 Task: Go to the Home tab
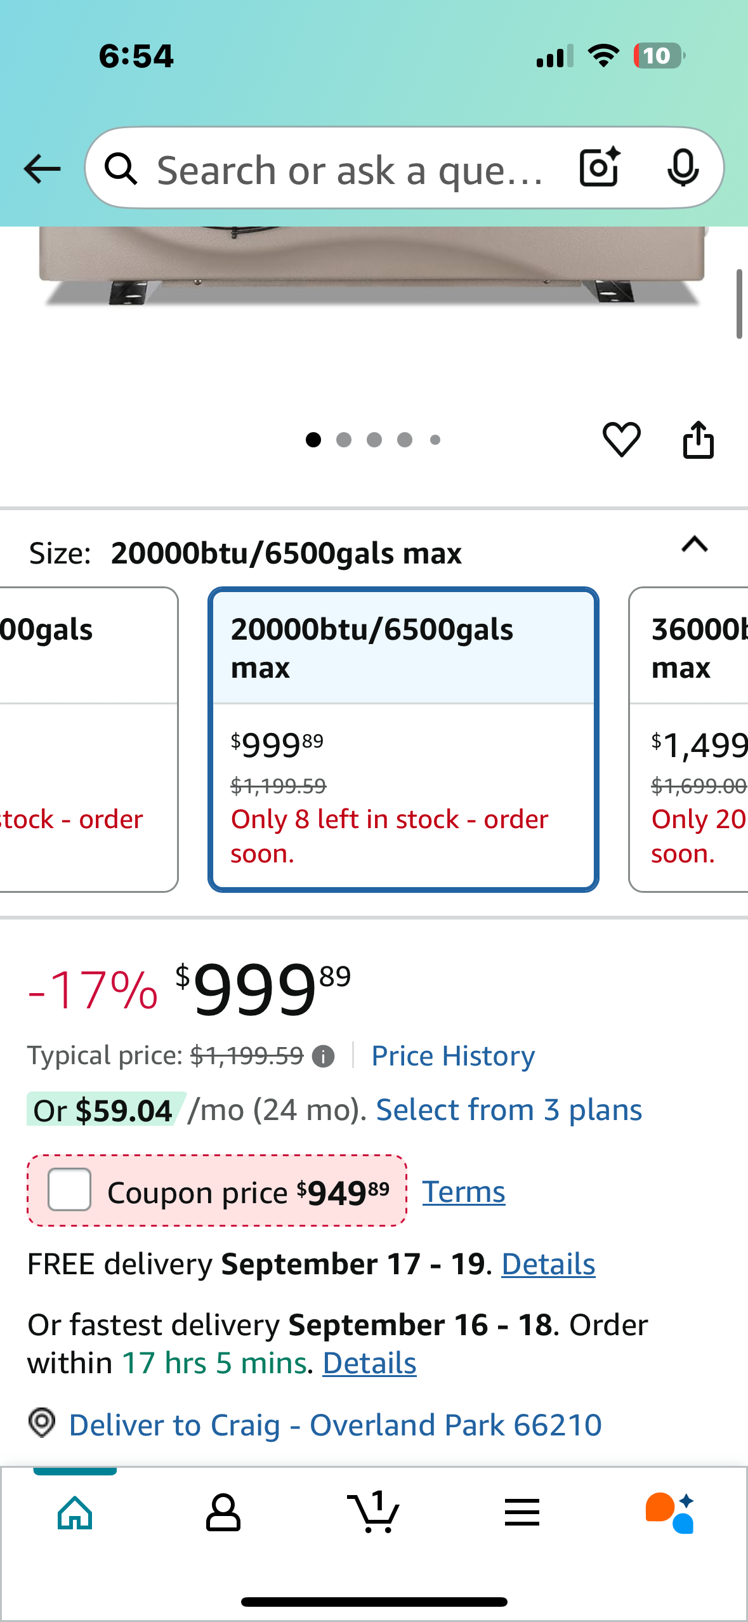click(75, 1512)
